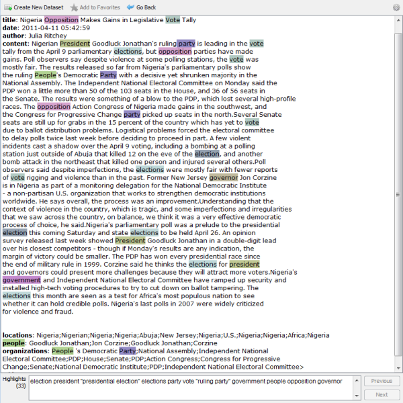Click the side panel grip handle at right edge
This screenshot has height=403, width=403.
[398, 195]
